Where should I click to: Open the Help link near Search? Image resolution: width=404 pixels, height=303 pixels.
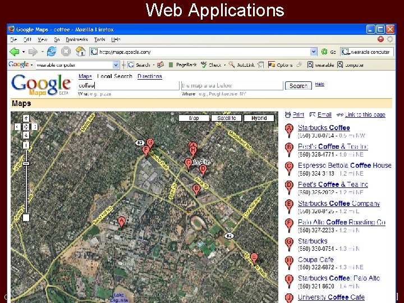(319, 84)
